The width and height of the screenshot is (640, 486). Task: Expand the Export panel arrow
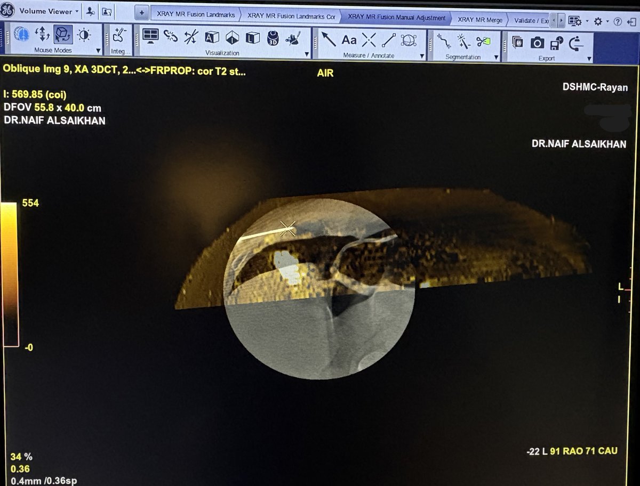pos(590,59)
